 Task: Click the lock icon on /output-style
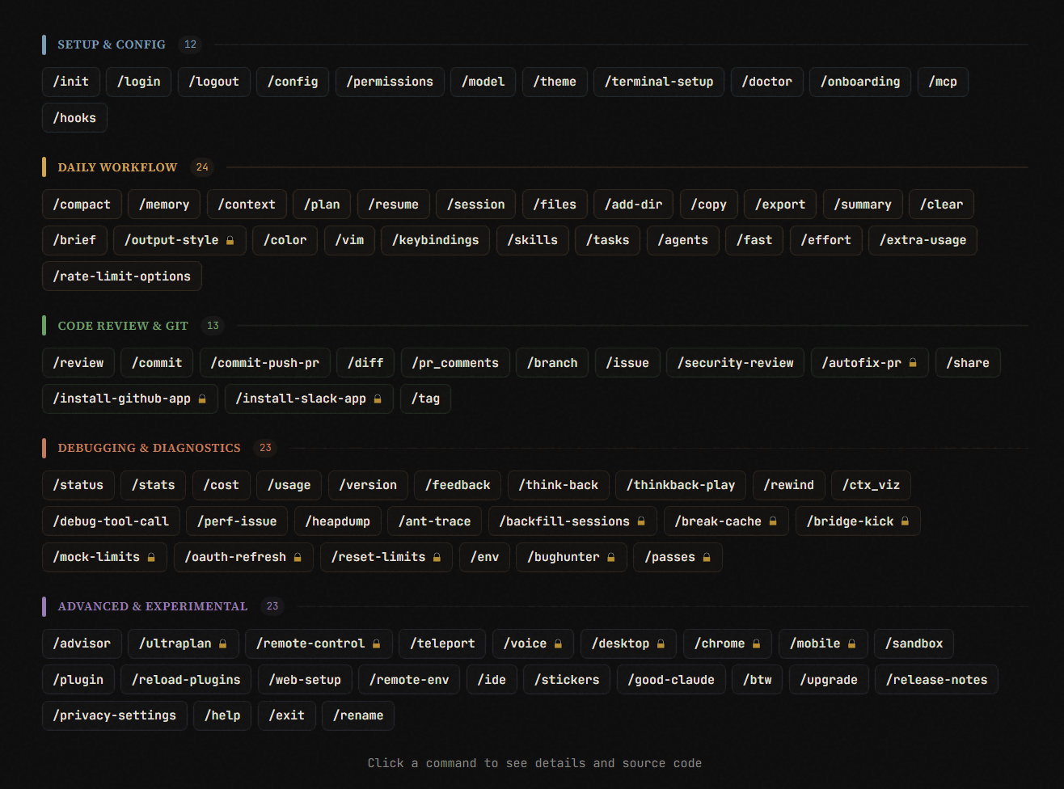230,241
